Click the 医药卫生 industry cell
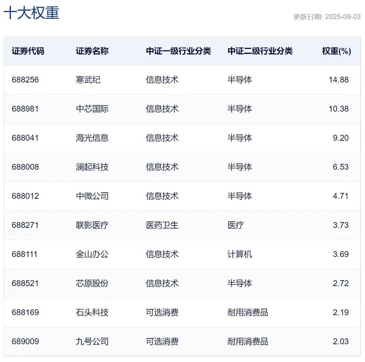Viewport: 365px width, 362px height. click(x=162, y=225)
